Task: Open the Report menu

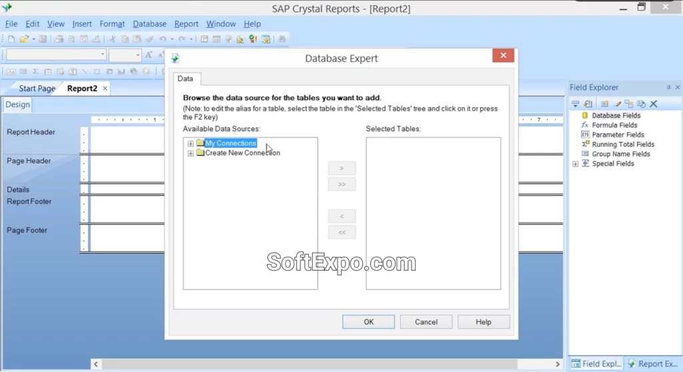Action: tap(186, 24)
